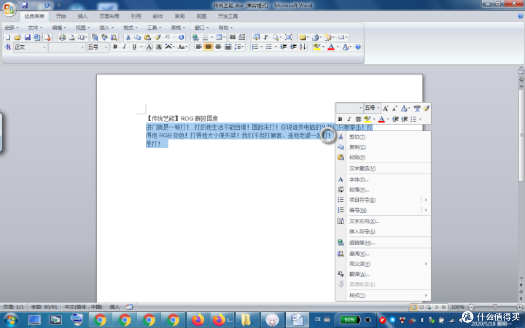Switch to the 页面布局 ribbon tab

pyautogui.click(x=109, y=16)
